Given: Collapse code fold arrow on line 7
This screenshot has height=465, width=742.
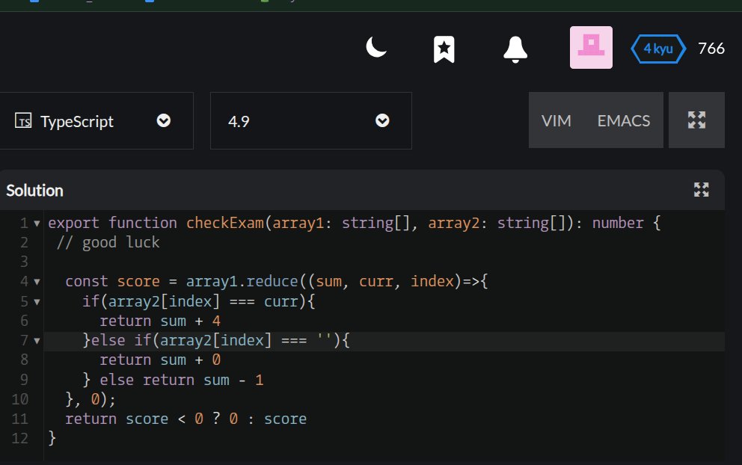Looking at the screenshot, I should coord(37,341).
